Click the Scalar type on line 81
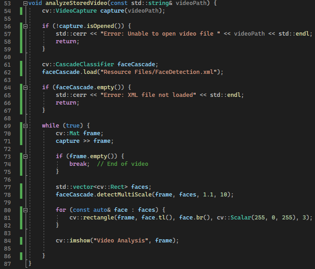The image size is (315, 269). point(241,217)
